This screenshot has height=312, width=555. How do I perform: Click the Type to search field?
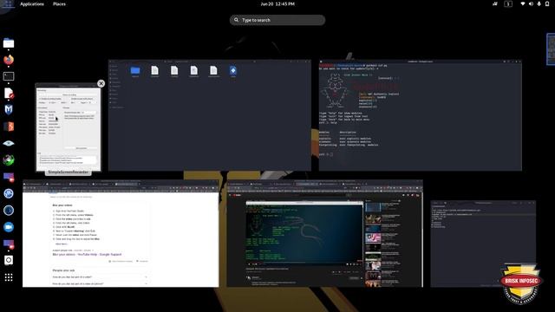pos(277,20)
